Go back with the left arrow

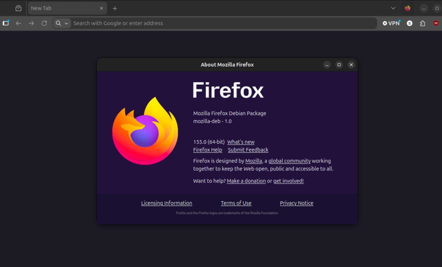coord(18,23)
